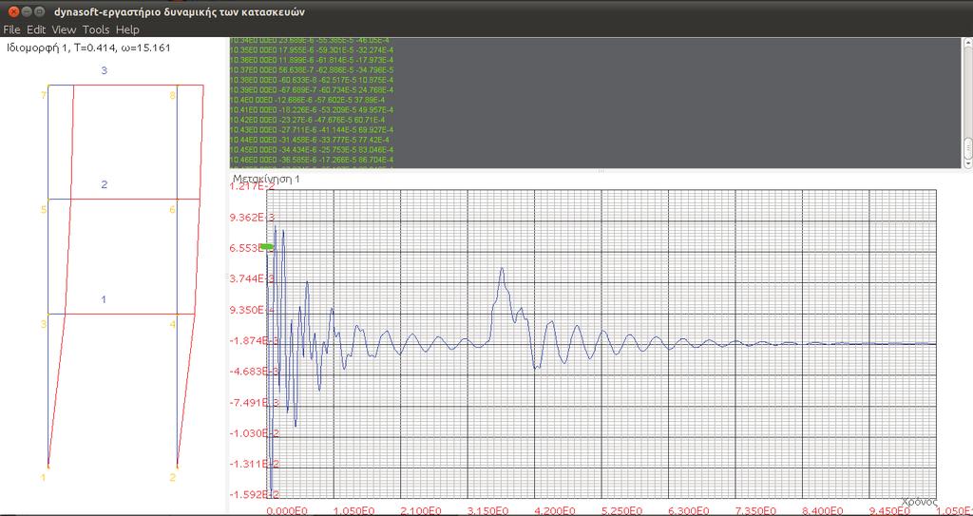973x516 pixels.
Task: Click blue floor label 2 above the second storey beam
Action: pyautogui.click(x=105, y=185)
